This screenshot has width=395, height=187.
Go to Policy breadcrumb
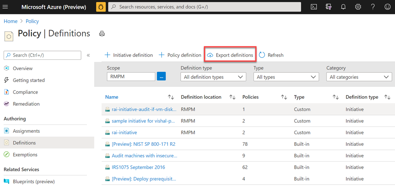pyautogui.click(x=32, y=21)
